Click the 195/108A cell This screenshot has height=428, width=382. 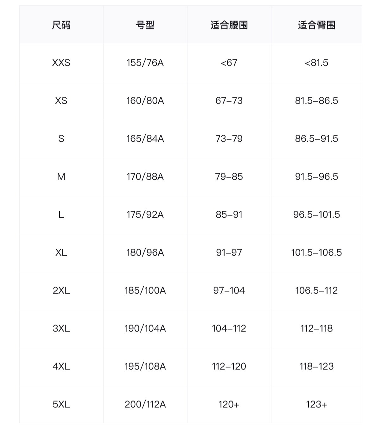coord(145,366)
